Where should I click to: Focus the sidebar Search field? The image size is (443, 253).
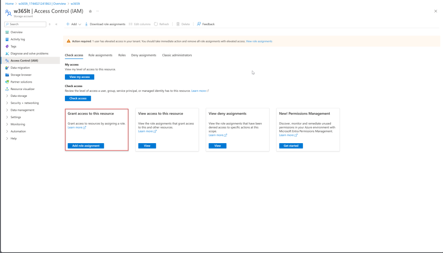coord(26,24)
